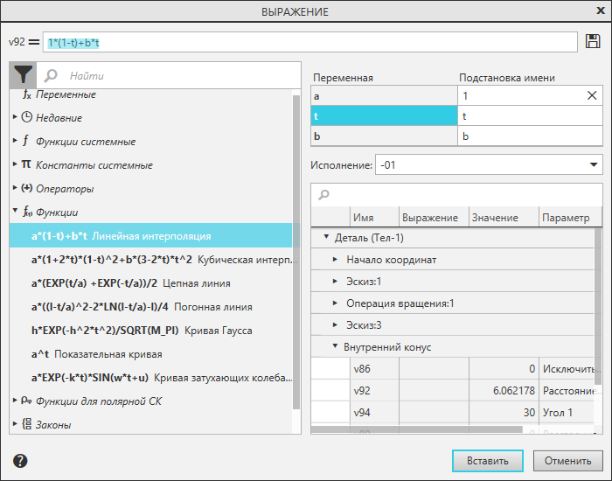Viewport: 612px width, 481px height.
Task: Clear the substitution for variable a
Action: click(x=592, y=95)
